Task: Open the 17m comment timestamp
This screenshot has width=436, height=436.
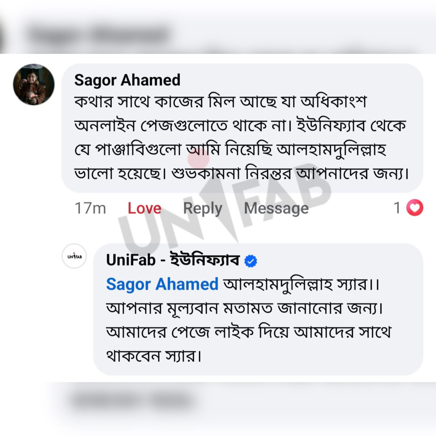Action: coord(90,208)
